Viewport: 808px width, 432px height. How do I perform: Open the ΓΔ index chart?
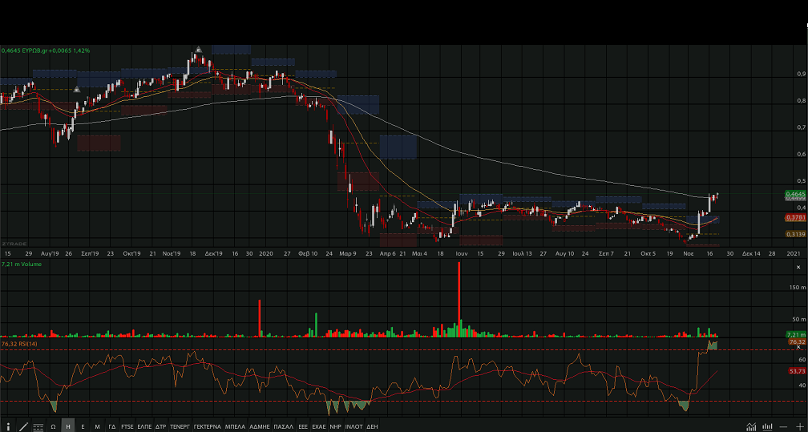[112, 426]
